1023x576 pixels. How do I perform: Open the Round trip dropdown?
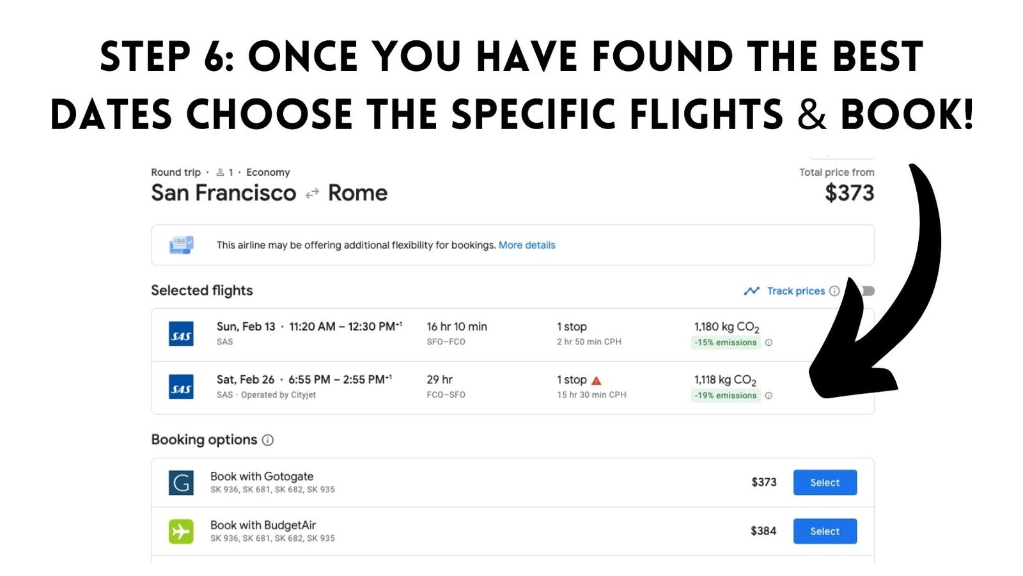point(176,172)
